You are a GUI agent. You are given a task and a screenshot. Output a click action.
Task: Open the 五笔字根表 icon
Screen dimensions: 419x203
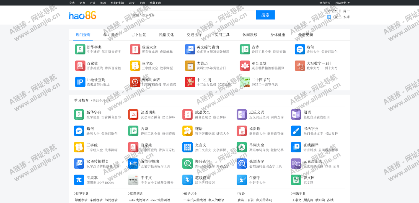(x=133, y=164)
